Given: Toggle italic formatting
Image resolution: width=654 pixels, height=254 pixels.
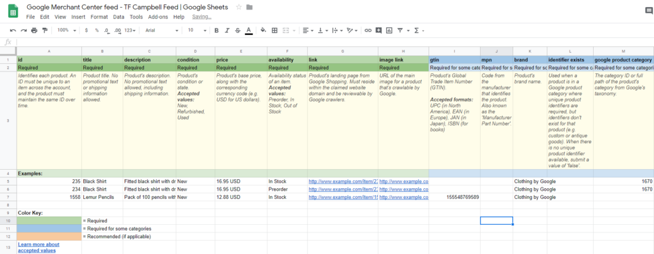Looking at the screenshot, I should tap(227, 30).
